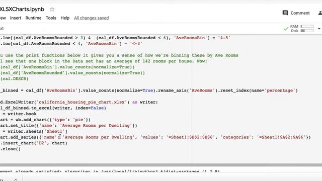Click the 'All changes saved' link
Screen dimensions: 322x181
pos(92,18)
